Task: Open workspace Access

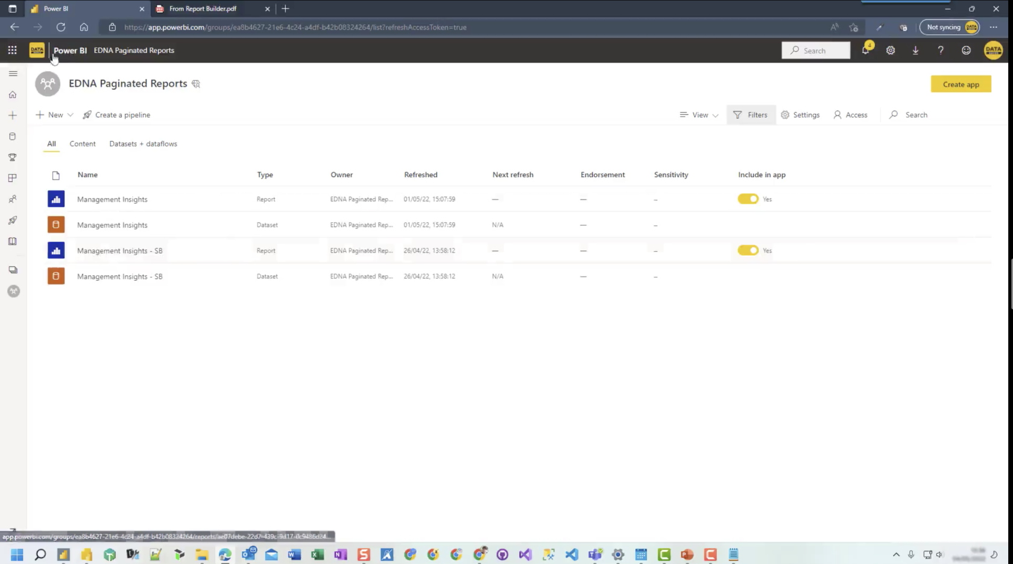Action: click(850, 115)
